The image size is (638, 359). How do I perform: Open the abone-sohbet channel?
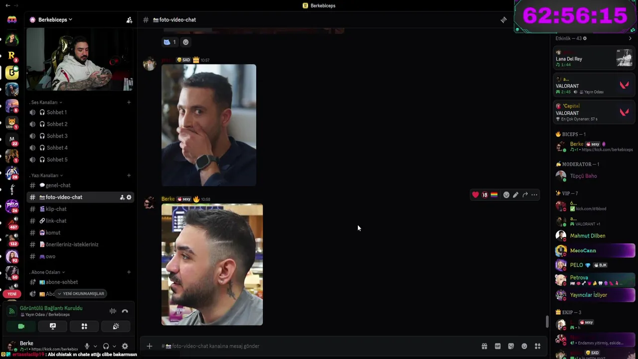[x=80, y=282]
